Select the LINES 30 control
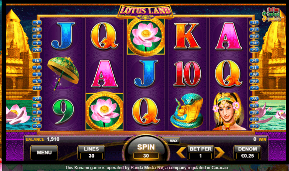This screenshot has width=289, height=171. pyautogui.click(x=92, y=153)
